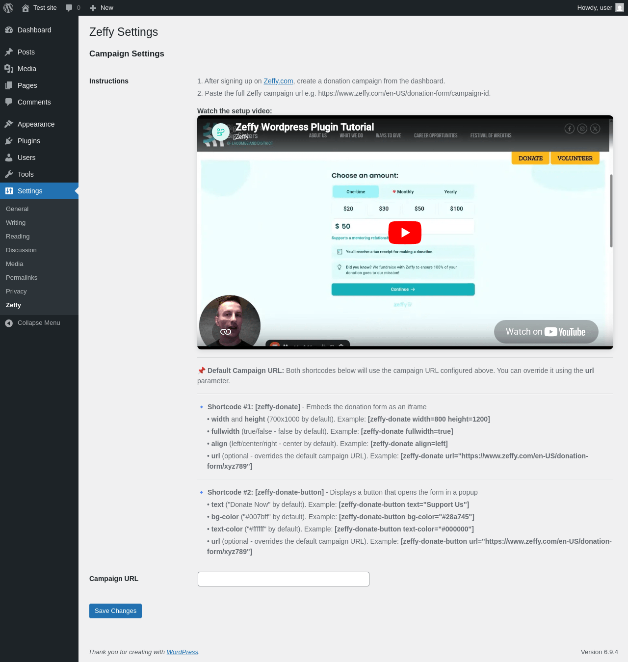Open the Privacy settings submenu item
This screenshot has height=662, width=628.
point(16,291)
